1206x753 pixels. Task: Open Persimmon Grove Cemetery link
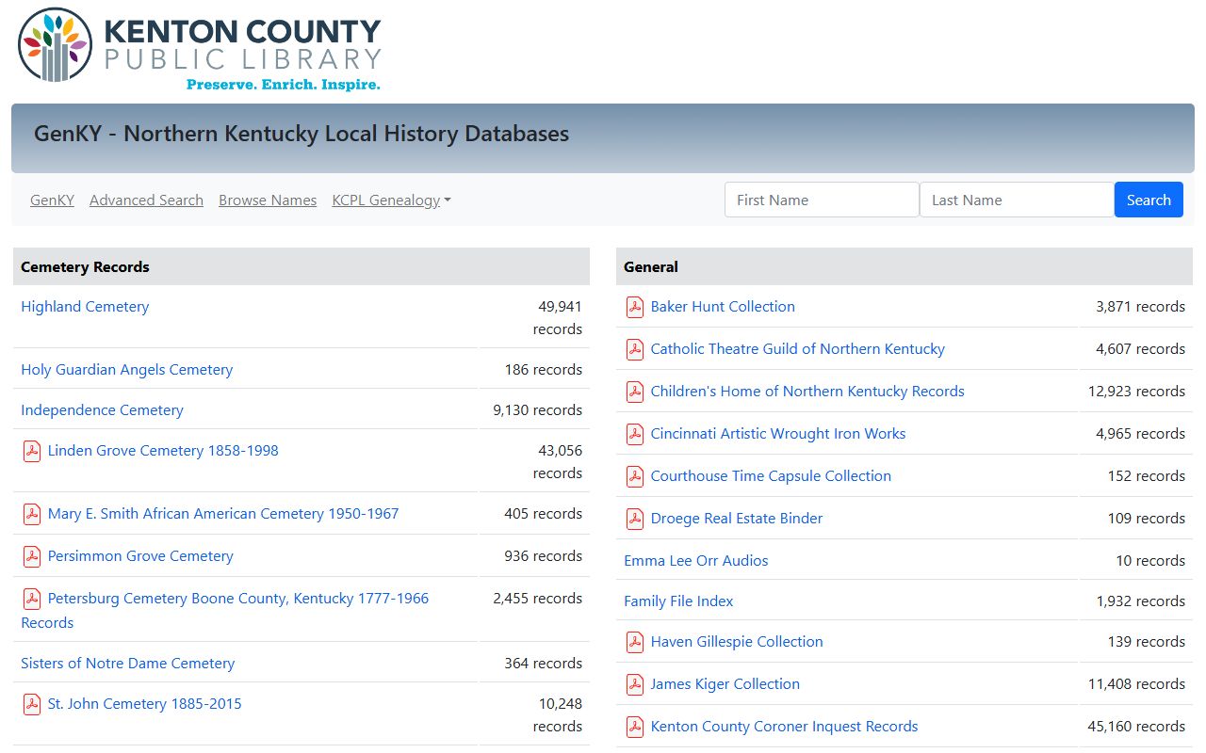(140, 556)
